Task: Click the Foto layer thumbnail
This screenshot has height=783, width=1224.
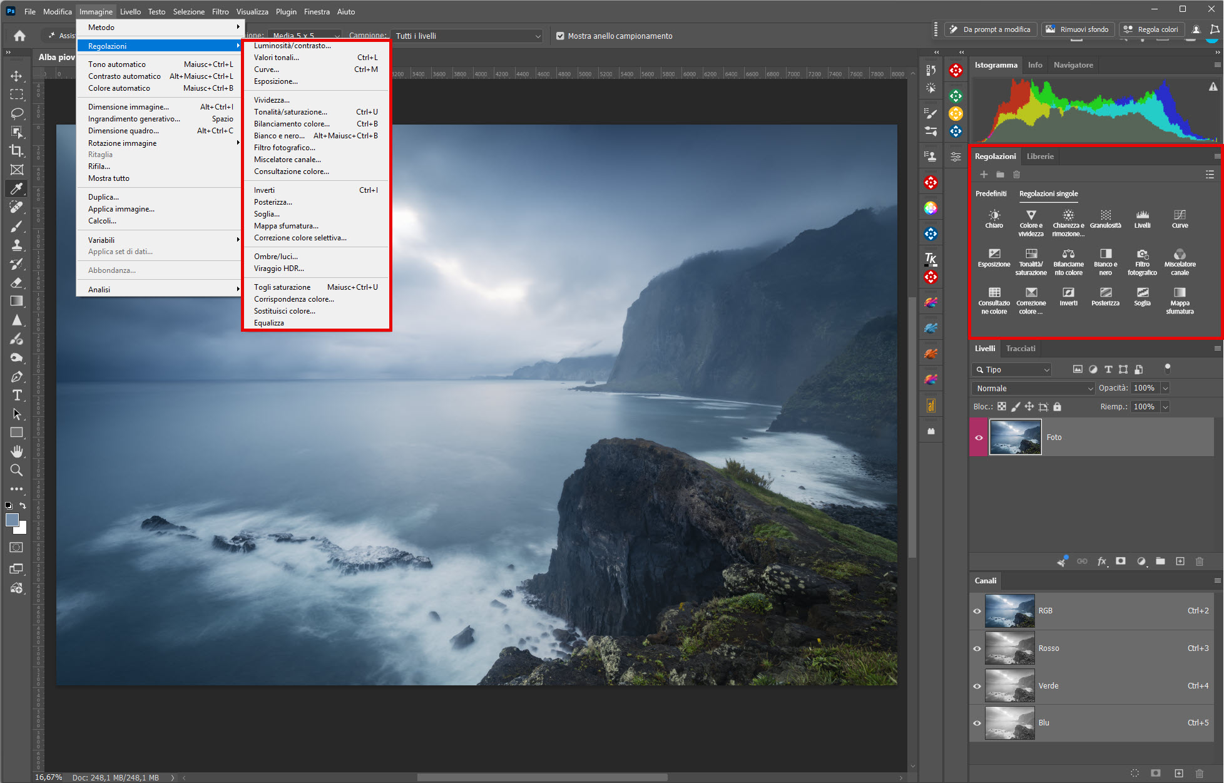Action: [1015, 437]
